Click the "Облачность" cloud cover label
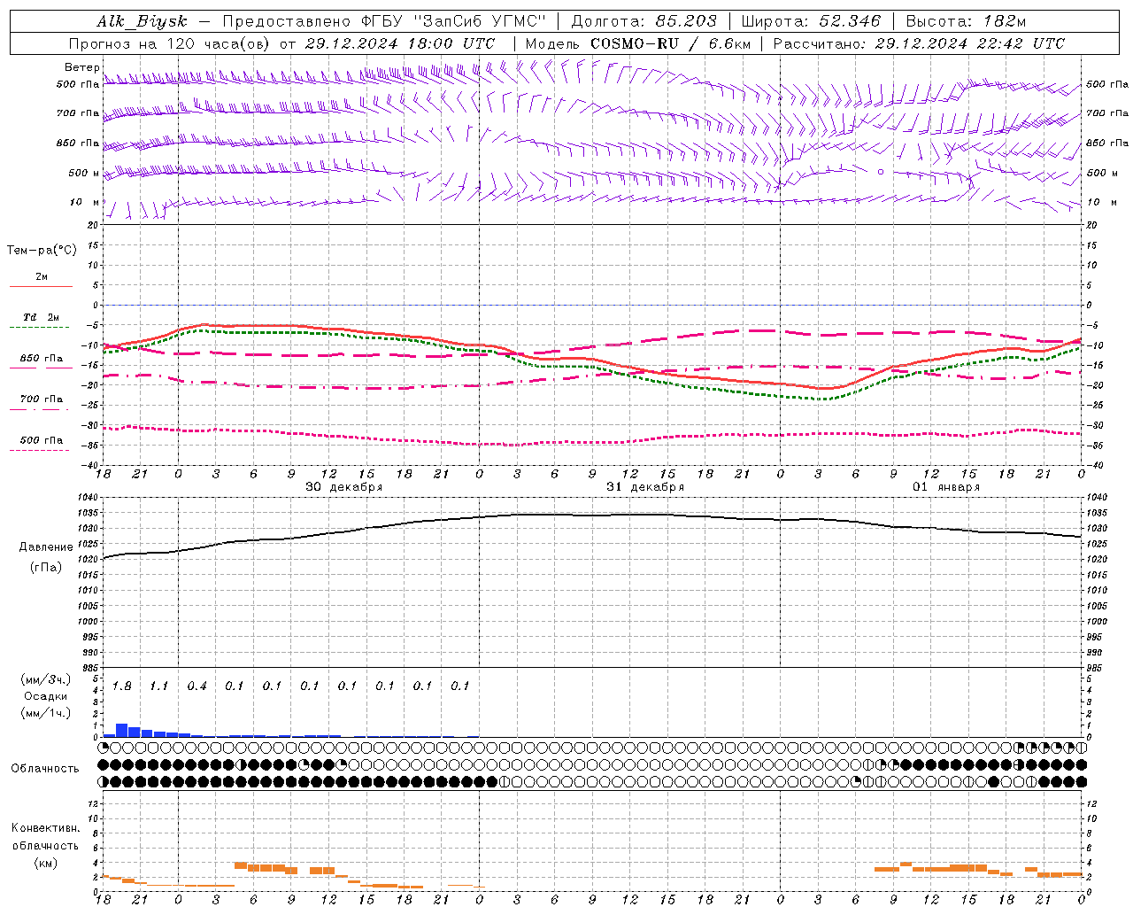The height and width of the screenshot is (907, 1133). pos(45,769)
